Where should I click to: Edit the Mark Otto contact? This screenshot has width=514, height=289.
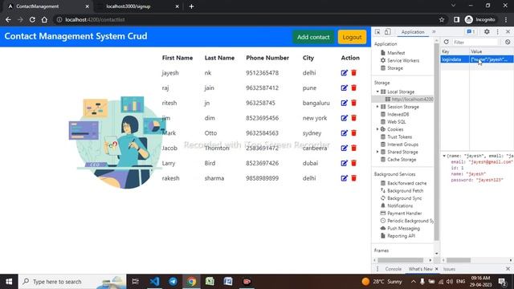tap(344, 133)
